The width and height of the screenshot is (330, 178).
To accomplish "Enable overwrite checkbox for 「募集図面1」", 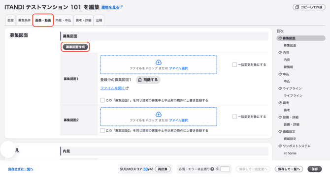I will point(102,100).
